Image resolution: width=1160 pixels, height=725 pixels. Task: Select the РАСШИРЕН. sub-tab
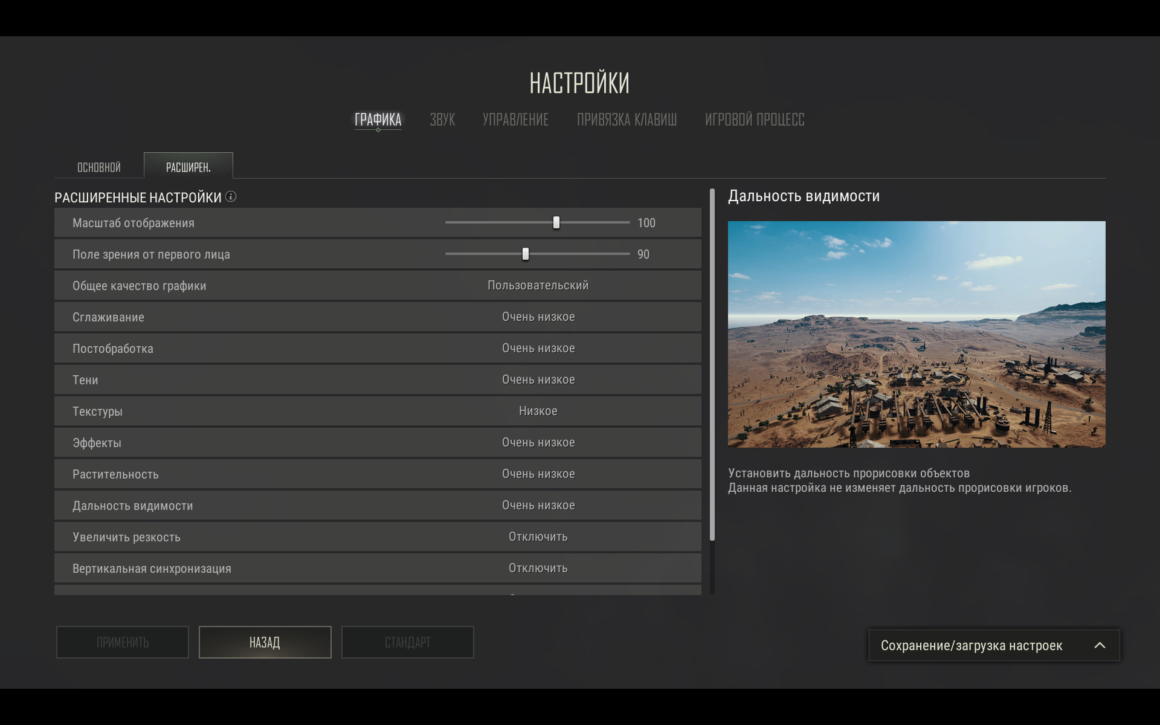188,166
